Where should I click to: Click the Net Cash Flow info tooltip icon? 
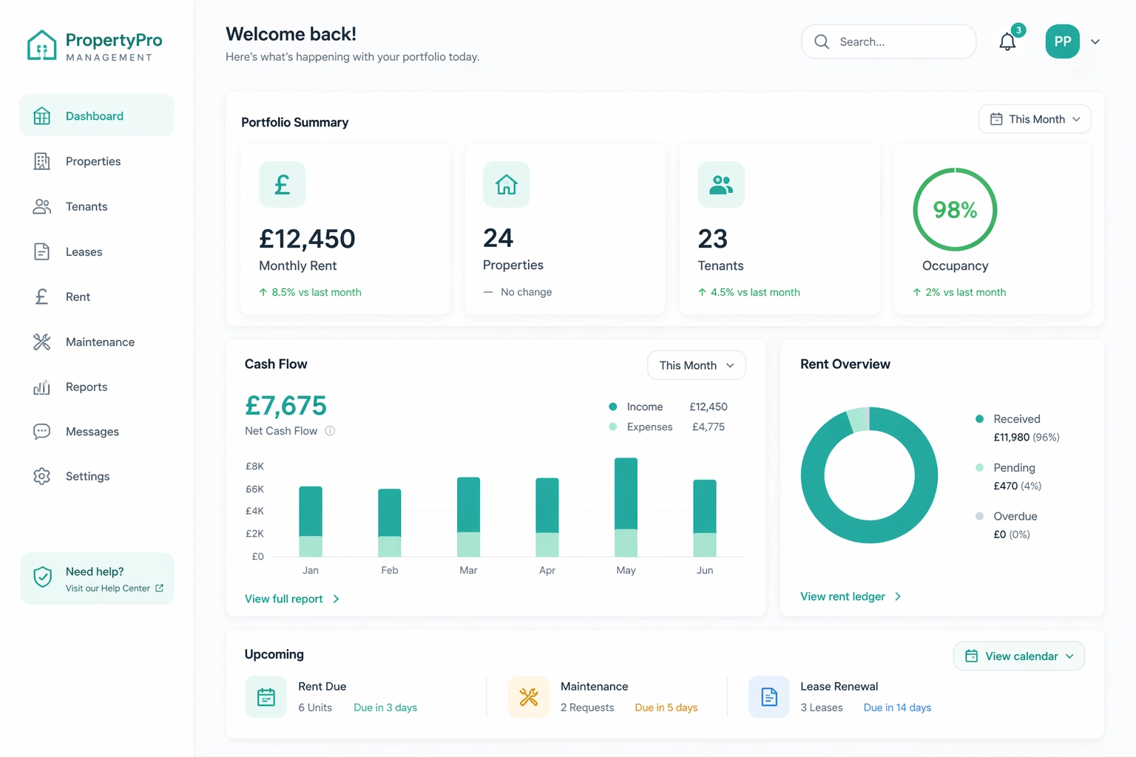tap(330, 431)
